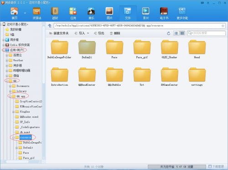228x170 pixels.
Task: Select the U盘 node in the tree
Action: (x=10, y=35)
